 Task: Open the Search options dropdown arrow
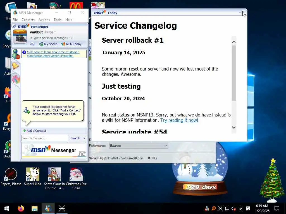click(84, 138)
